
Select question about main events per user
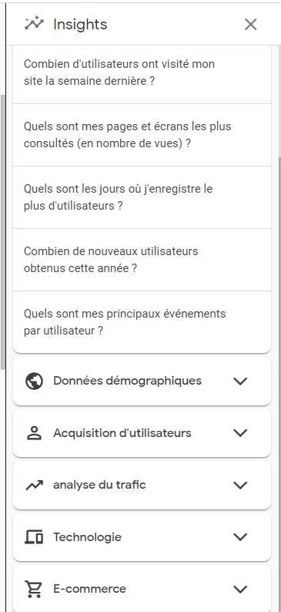(x=142, y=322)
